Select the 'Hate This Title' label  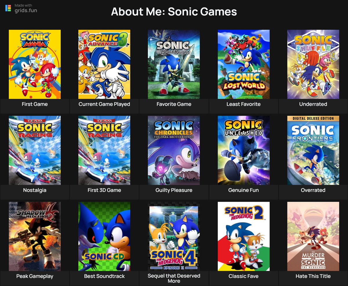(x=313, y=276)
